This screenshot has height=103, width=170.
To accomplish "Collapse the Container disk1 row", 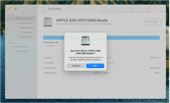I will click(x=10, y=23).
